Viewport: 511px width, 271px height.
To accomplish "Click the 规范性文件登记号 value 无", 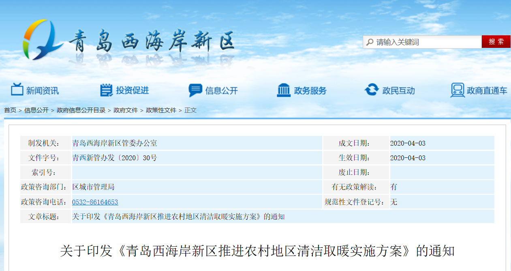I will 394,202.
